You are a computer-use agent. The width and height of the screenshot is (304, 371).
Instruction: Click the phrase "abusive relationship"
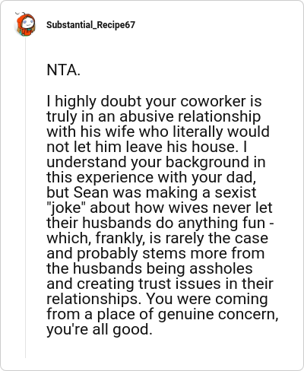(190, 116)
